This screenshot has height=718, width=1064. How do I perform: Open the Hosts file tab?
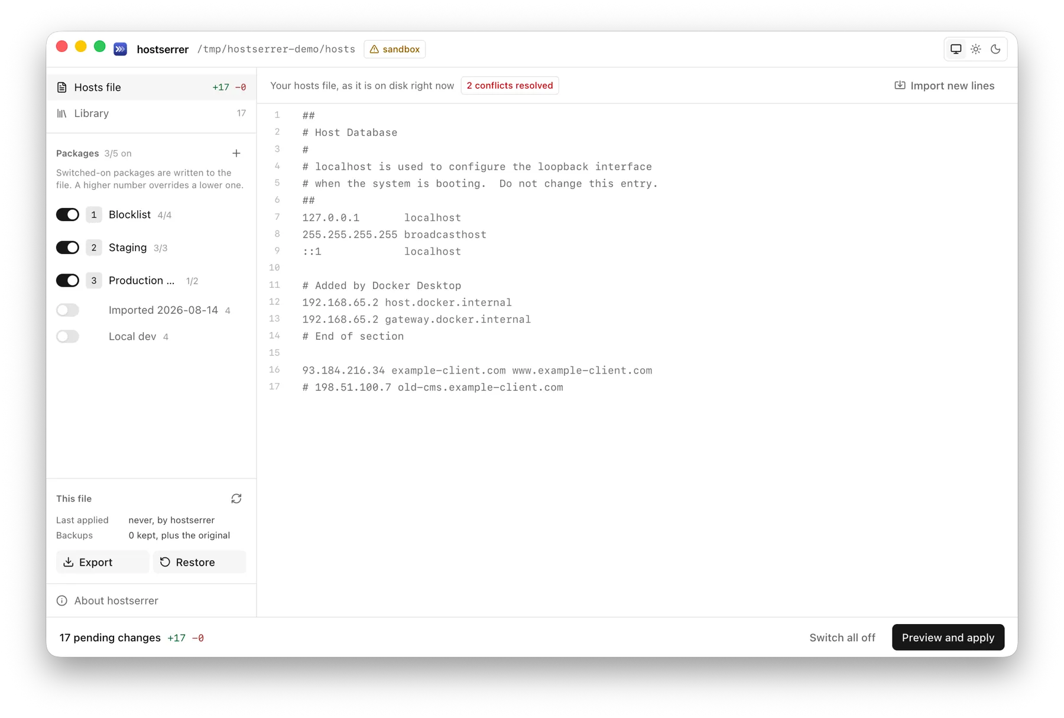click(151, 87)
